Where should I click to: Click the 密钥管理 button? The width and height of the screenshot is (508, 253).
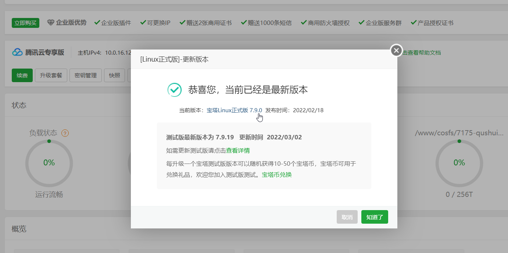pos(85,75)
